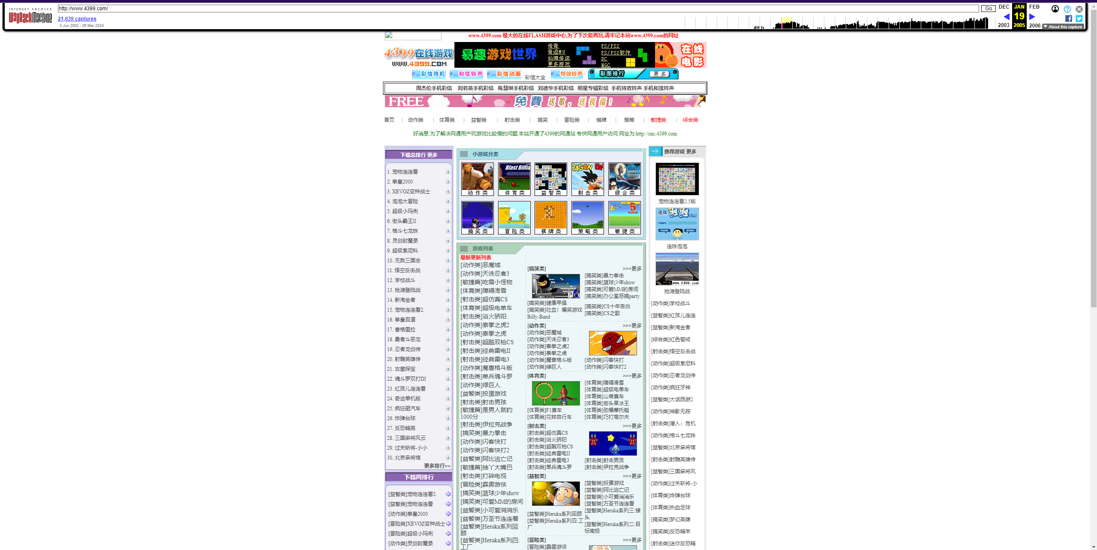Open the 搞笑类 category thumbnail
Image resolution: width=1097 pixels, height=550 pixels.
click(478, 218)
